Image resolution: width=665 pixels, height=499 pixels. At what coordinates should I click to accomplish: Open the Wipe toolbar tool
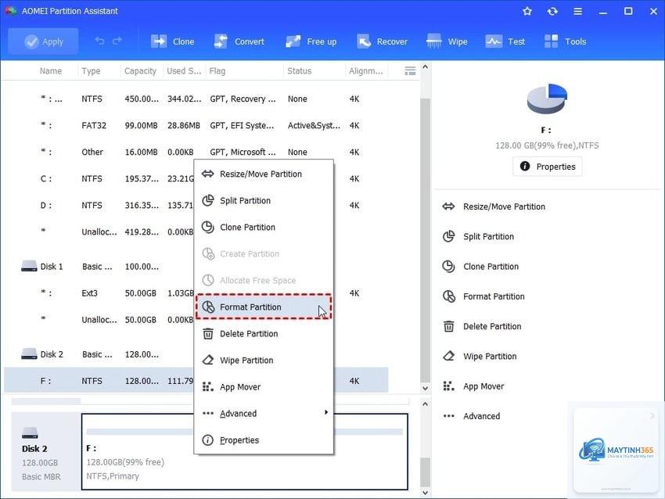coord(447,41)
